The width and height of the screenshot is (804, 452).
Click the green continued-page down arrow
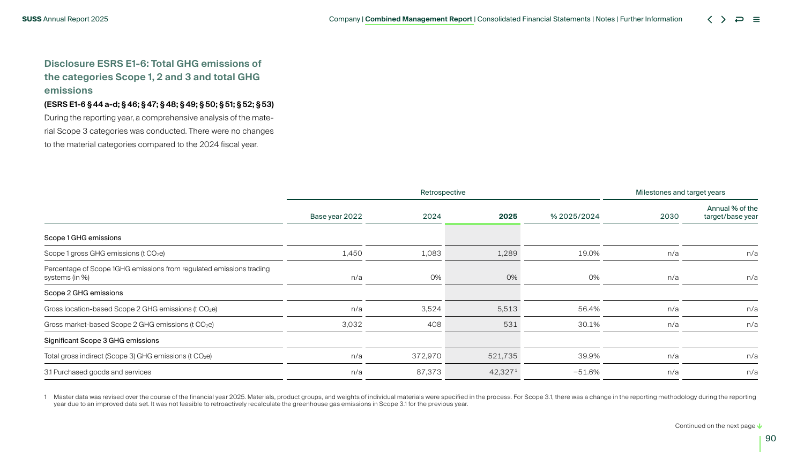[x=760, y=426]
